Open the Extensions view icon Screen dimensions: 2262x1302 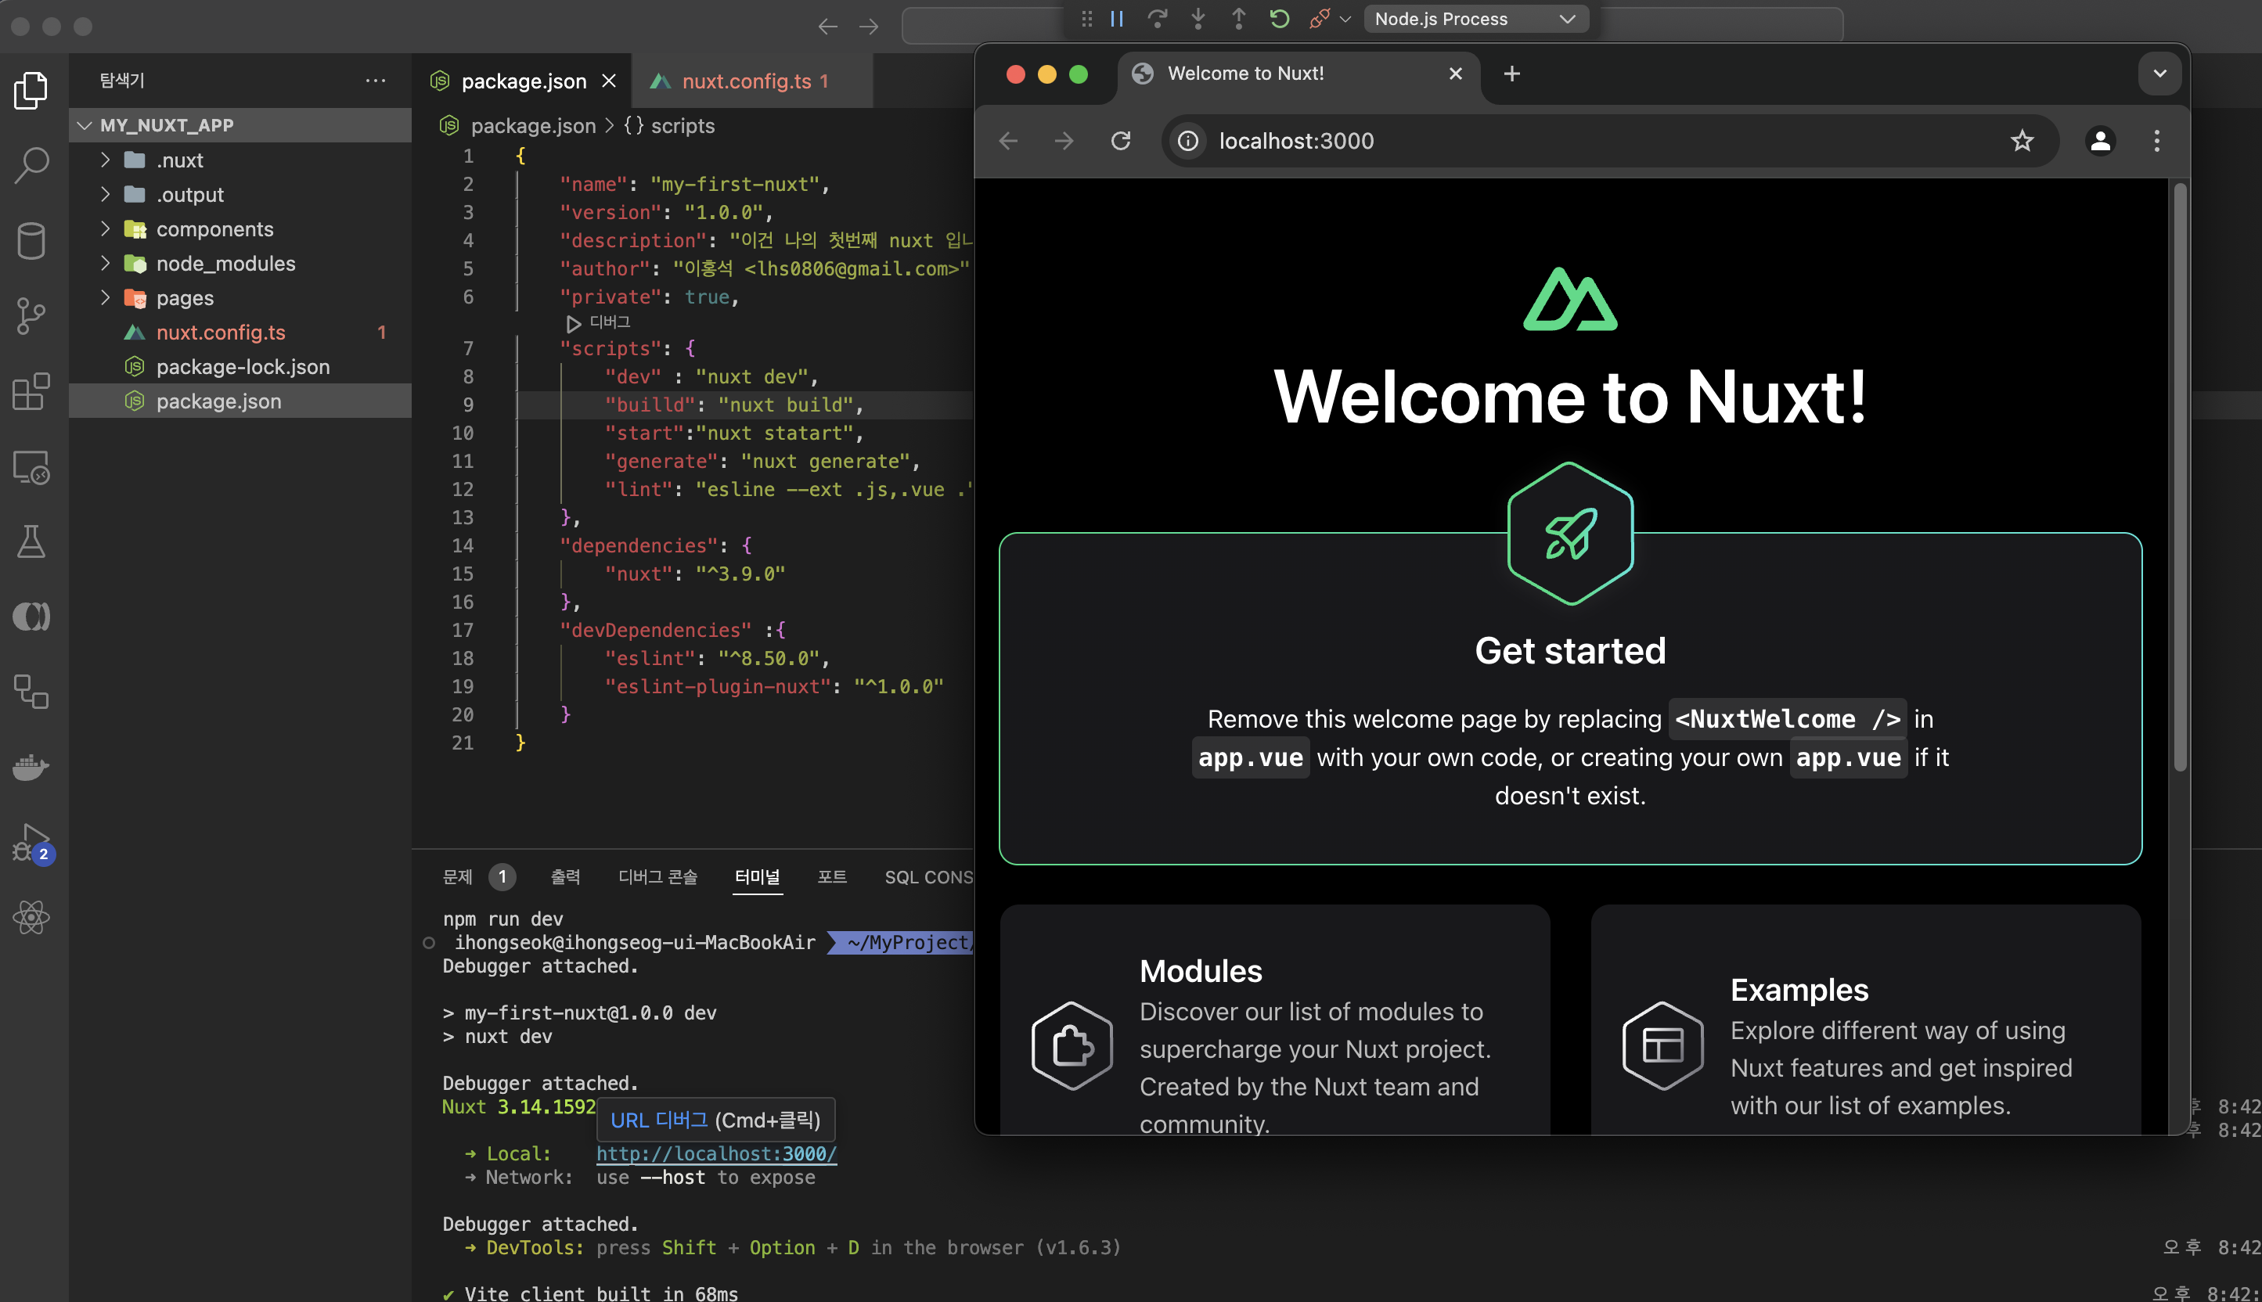(x=31, y=392)
